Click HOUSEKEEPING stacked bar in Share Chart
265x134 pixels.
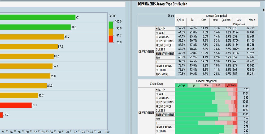pos(206,102)
